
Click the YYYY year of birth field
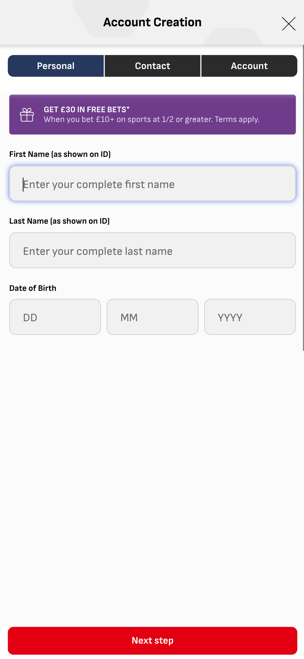point(250,317)
